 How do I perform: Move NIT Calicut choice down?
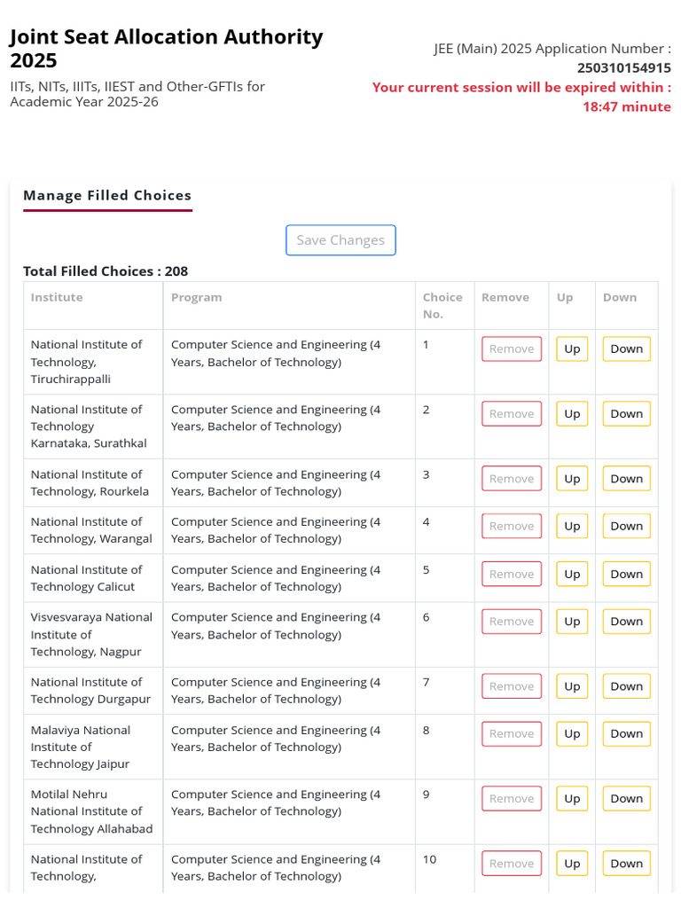[626, 574]
